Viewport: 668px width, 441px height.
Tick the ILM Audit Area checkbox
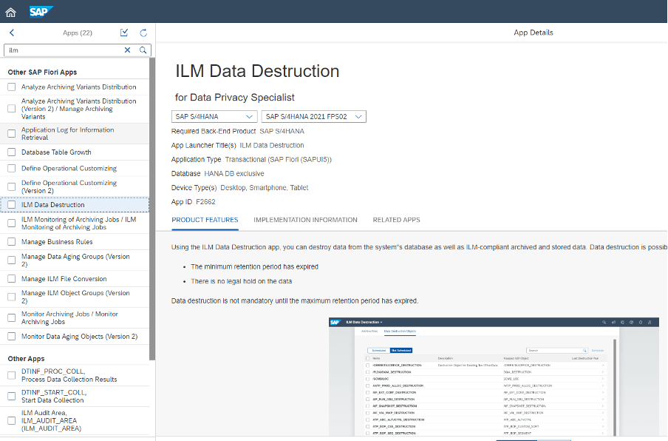tap(12, 420)
